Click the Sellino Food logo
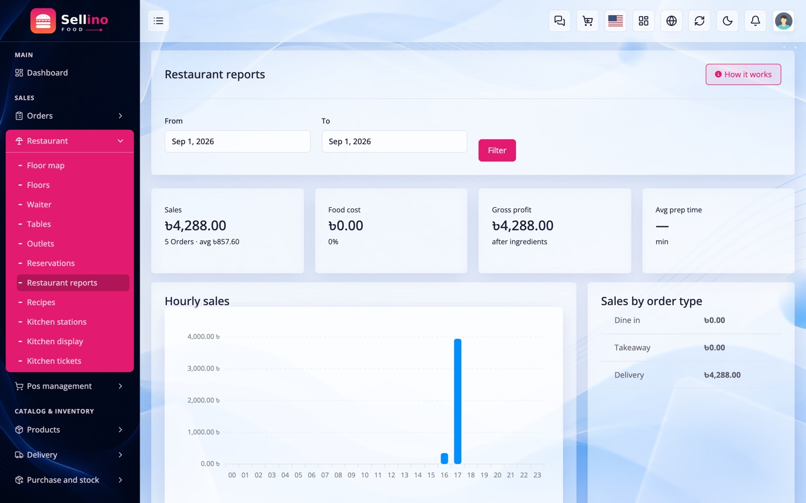This screenshot has height=503, width=806. 69,21
